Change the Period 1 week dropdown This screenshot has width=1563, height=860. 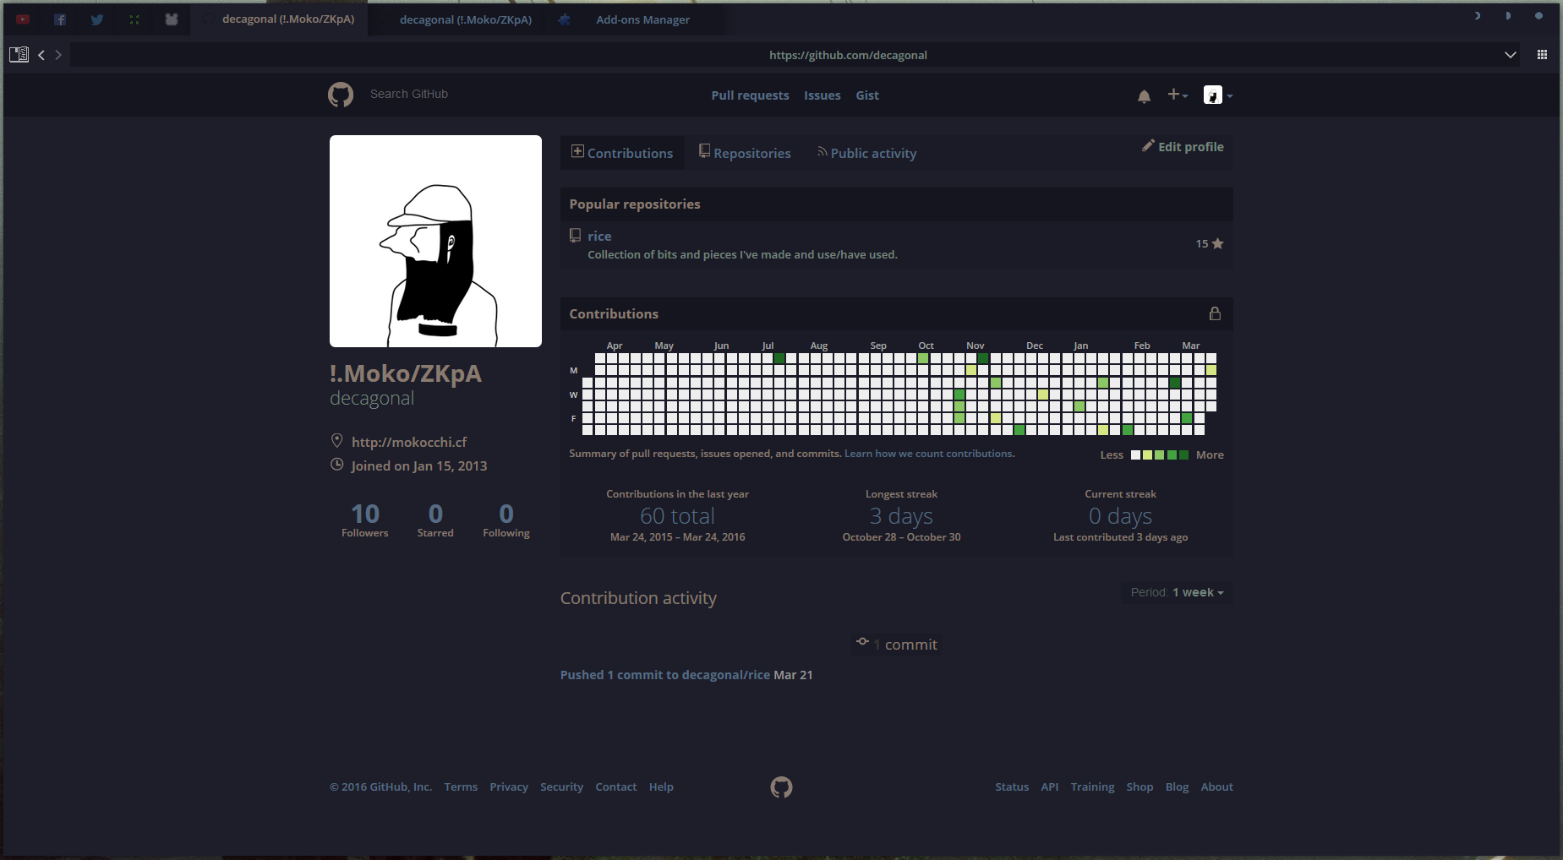click(x=1177, y=592)
